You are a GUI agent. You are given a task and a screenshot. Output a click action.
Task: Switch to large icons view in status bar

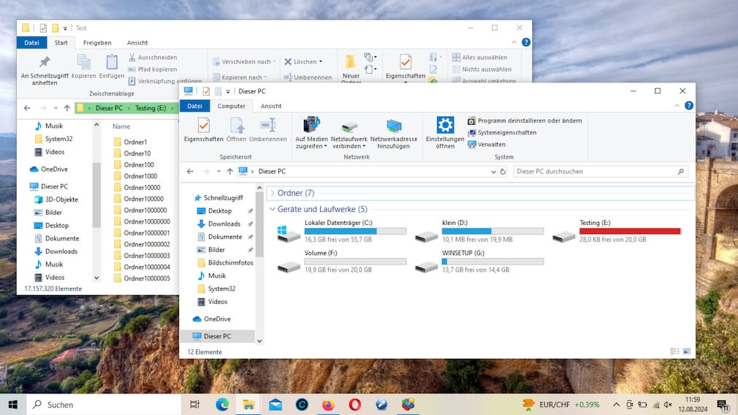click(x=686, y=351)
